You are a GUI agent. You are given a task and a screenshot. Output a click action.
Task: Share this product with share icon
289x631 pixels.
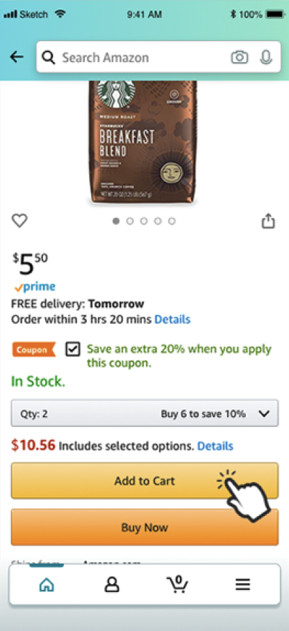tap(268, 221)
